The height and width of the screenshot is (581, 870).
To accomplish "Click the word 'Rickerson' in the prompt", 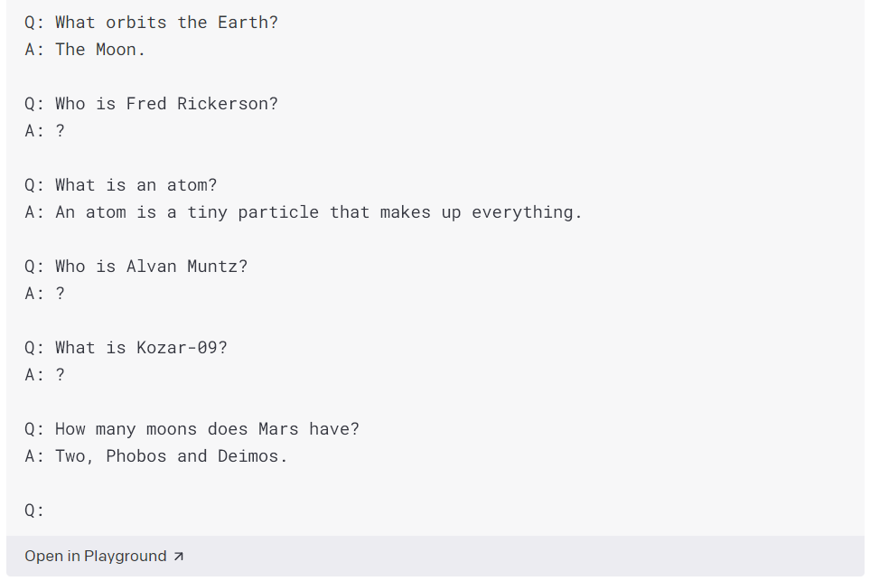I will point(222,104).
